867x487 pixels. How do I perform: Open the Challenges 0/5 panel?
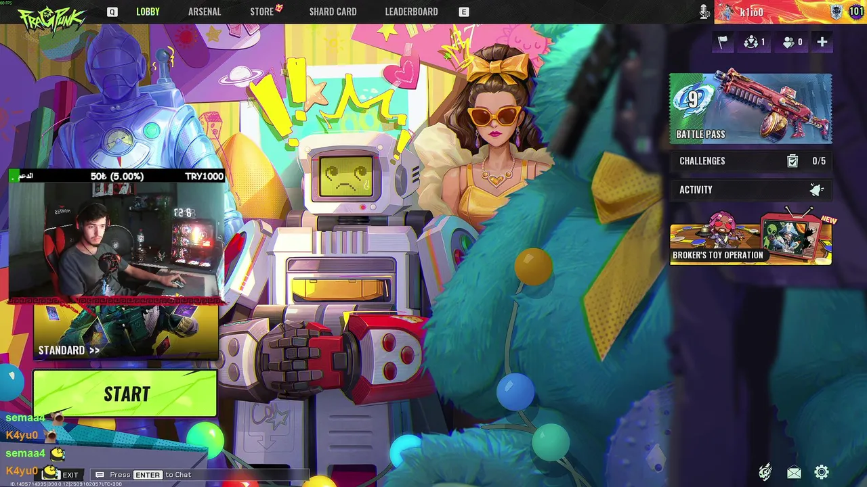(x=750, y=161)
